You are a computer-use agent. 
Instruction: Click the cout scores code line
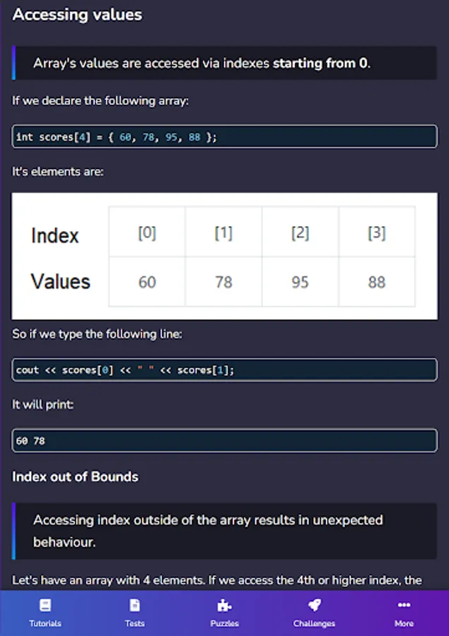click(224, 370)
